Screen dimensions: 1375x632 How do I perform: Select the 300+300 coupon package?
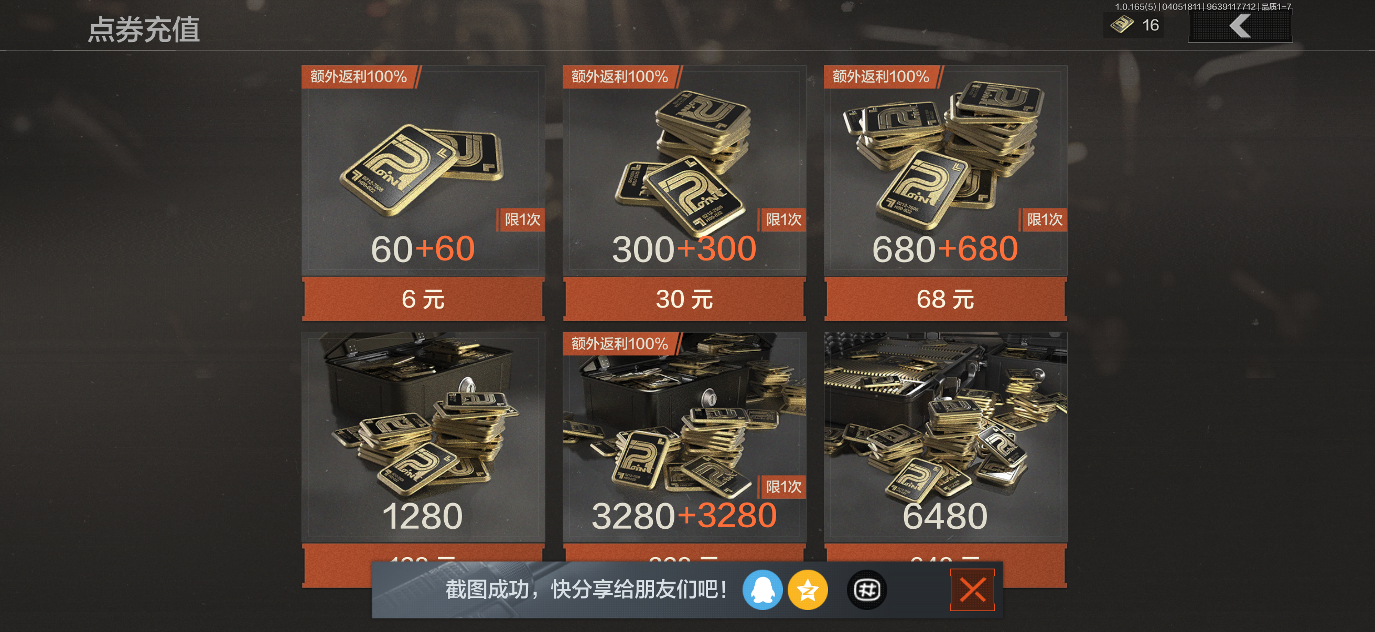(x=684, y=171)
